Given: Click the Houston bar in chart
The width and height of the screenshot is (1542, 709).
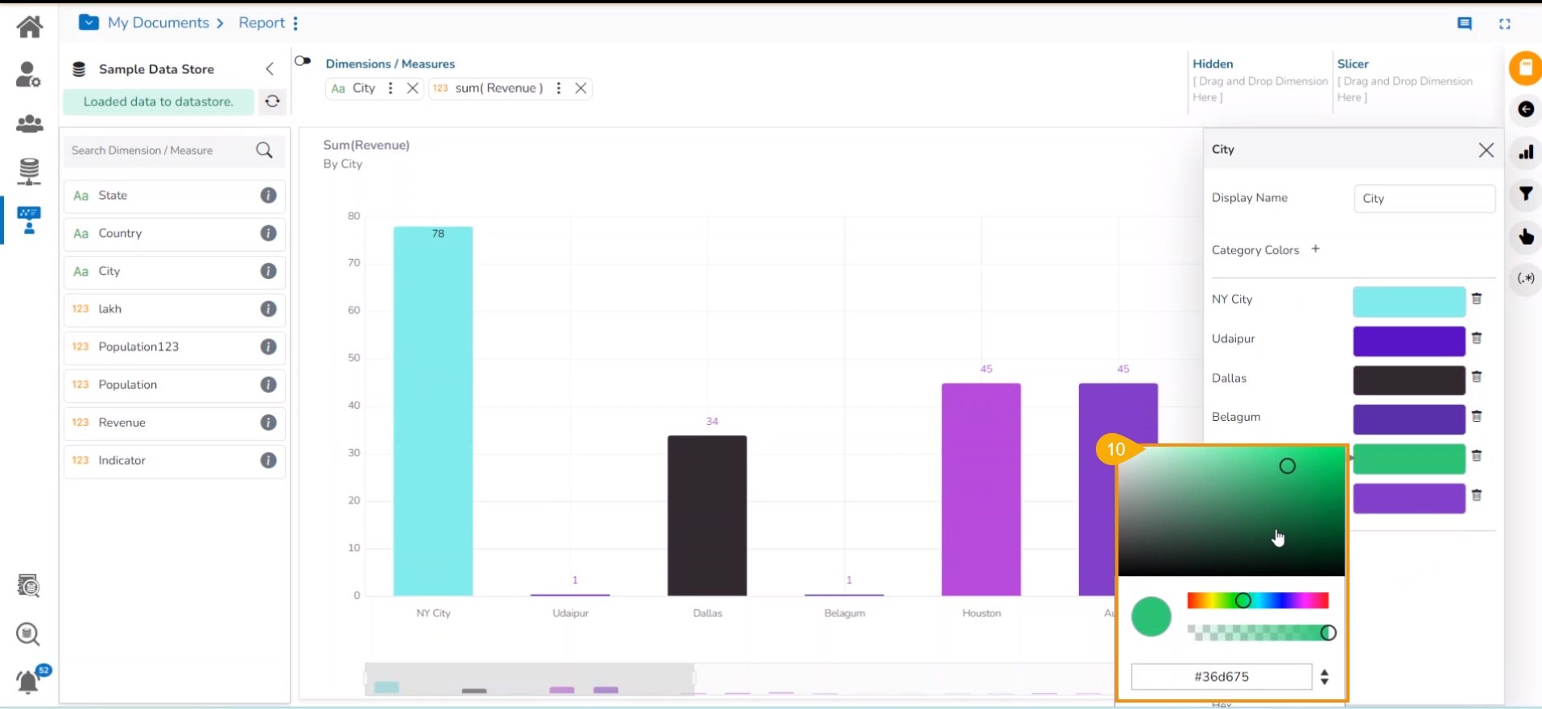Looking at the screenshot, I should [x=982, y=489].
